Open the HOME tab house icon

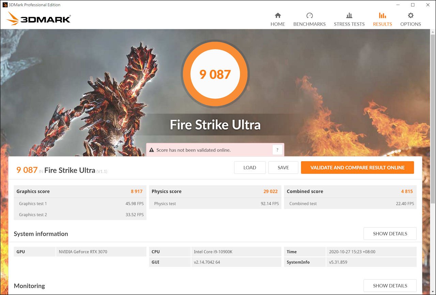coord(278,15)
